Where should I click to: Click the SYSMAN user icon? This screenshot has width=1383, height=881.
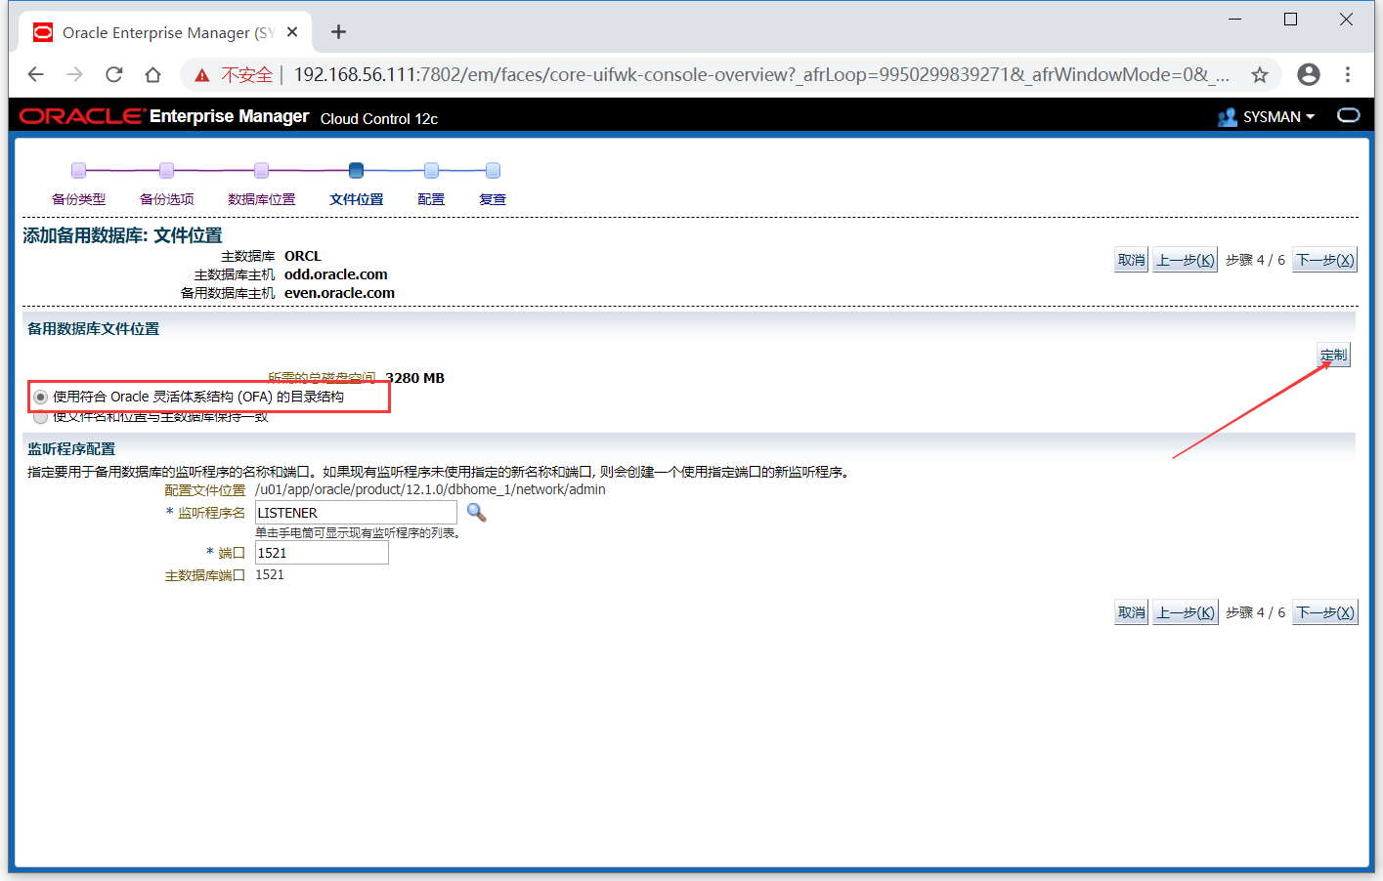pyautogui.click(x=1227, y=117)
